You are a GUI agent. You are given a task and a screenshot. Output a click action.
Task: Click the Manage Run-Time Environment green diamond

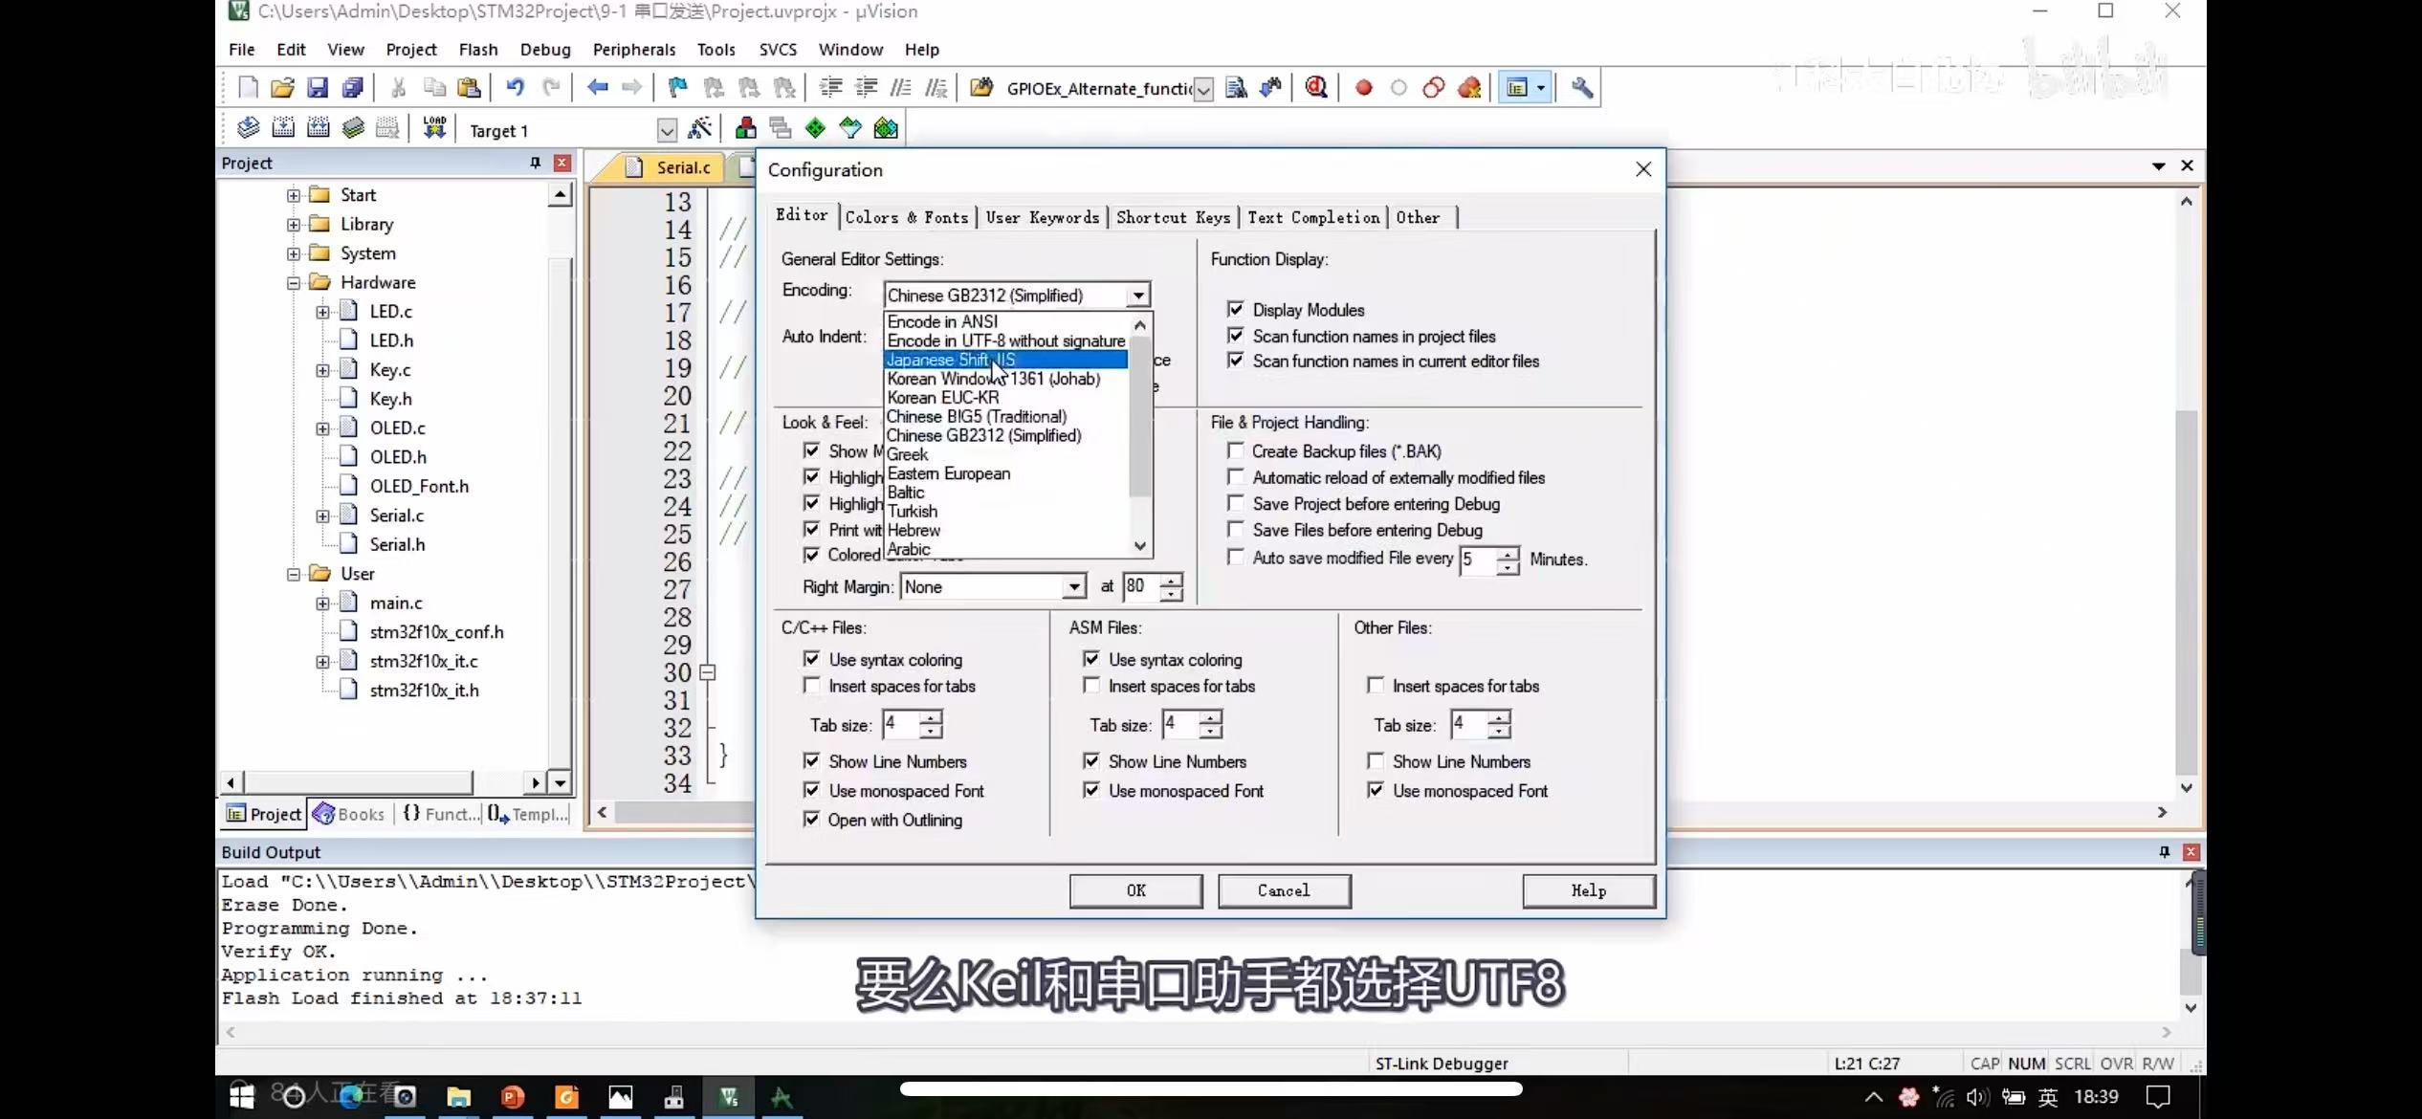[815, 128]
